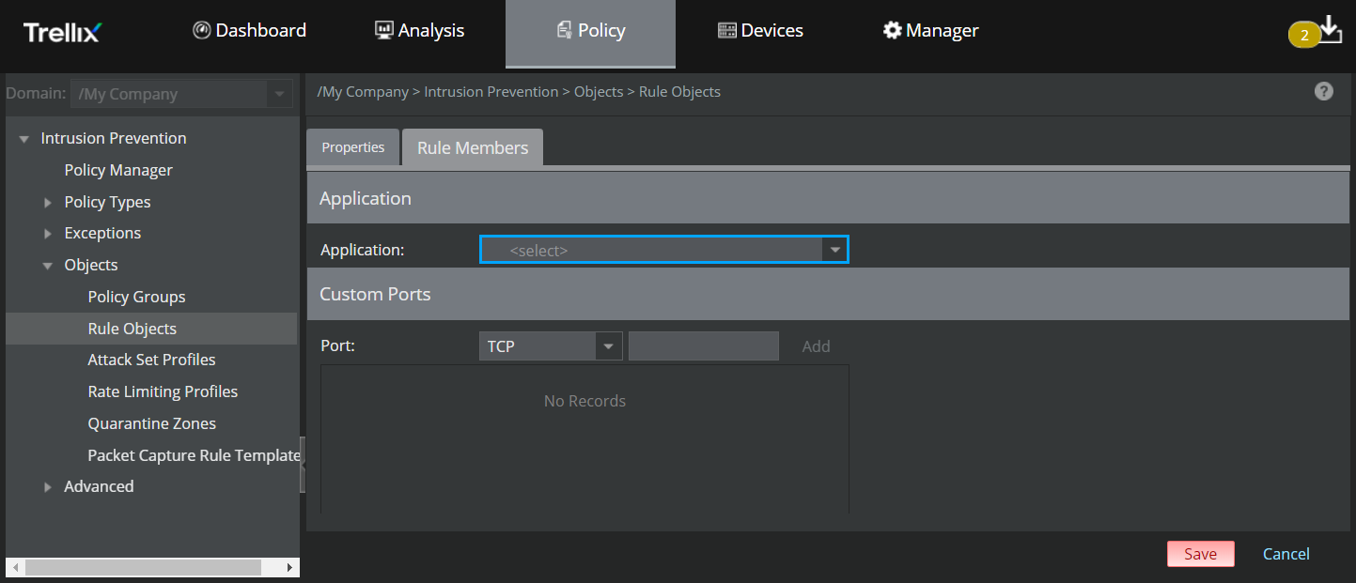This screenshot has width=1356, height=583.
Task: Click the sidebar collapse handle
Action: pos(303,465)
